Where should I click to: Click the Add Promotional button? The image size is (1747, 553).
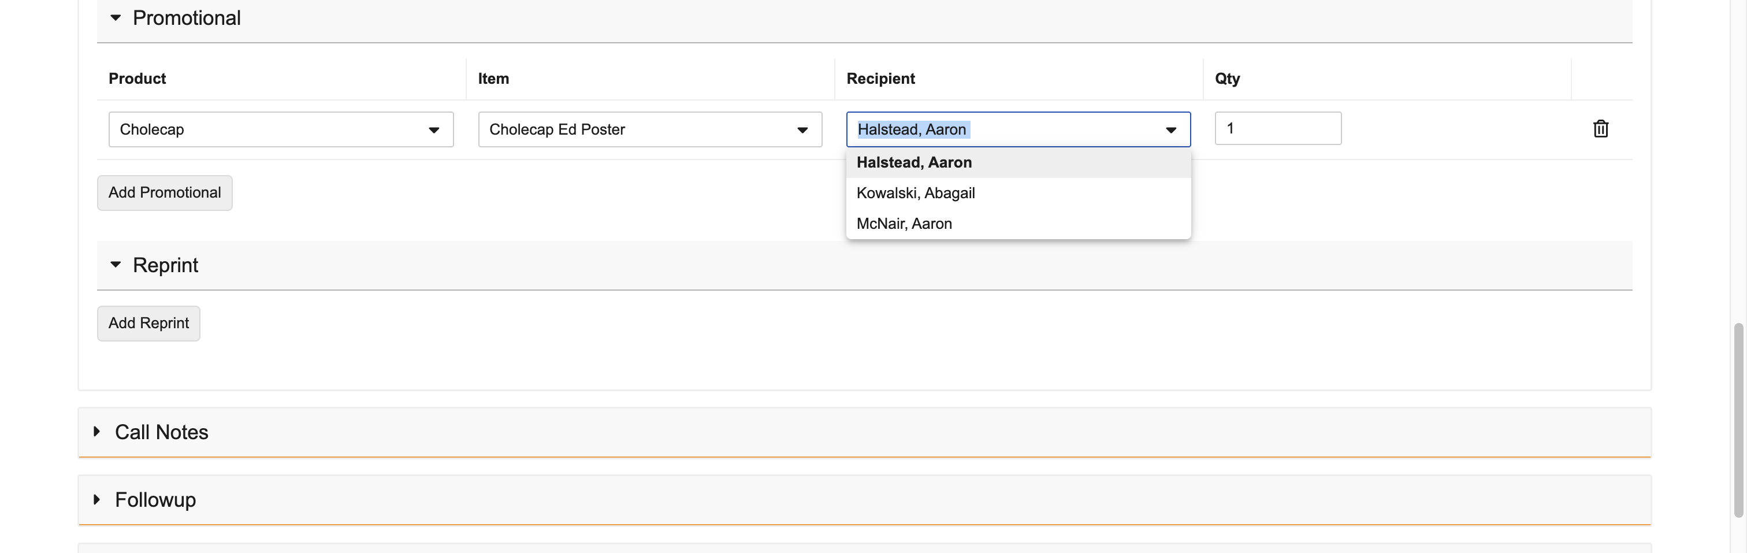(165, 192)
